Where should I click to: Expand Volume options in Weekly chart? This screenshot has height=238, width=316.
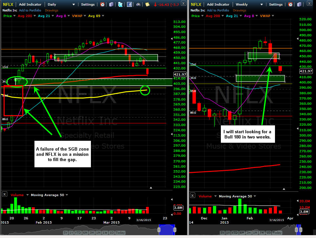click(x=216, y=196)
